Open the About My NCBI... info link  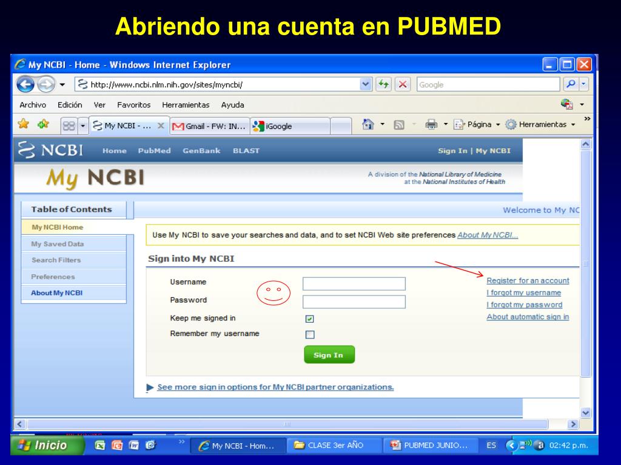488,235
